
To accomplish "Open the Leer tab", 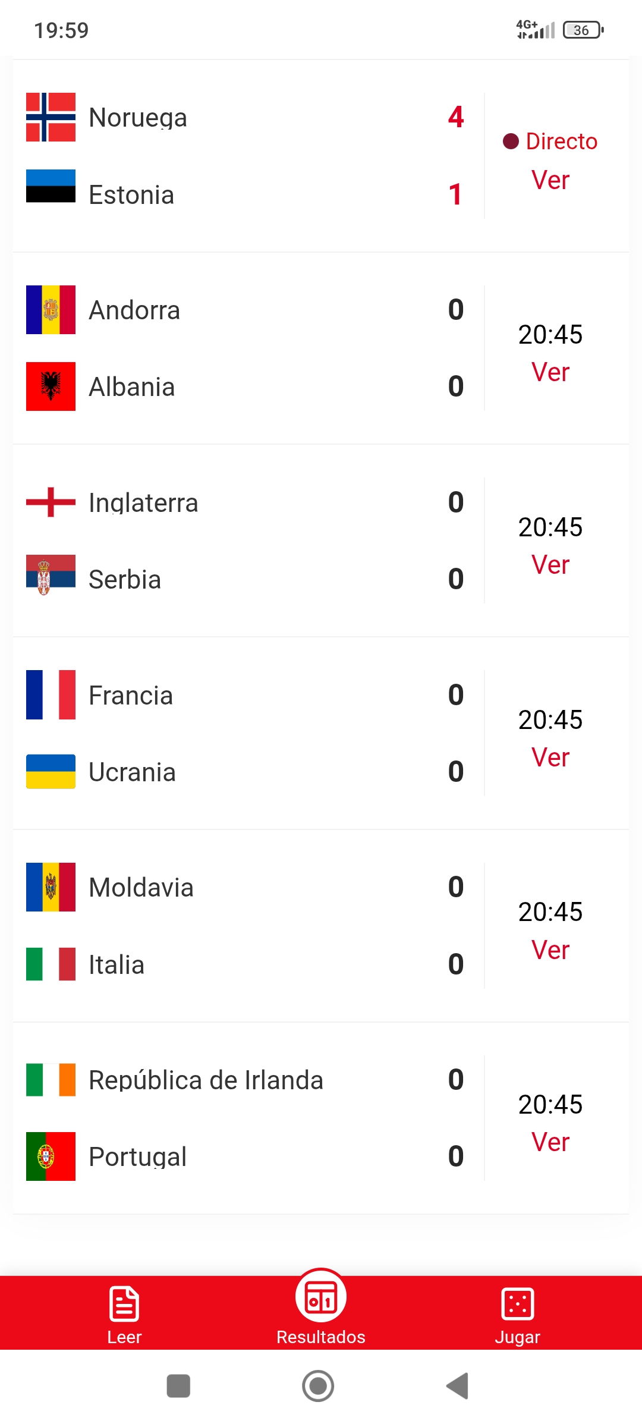I will point(124,1315).
